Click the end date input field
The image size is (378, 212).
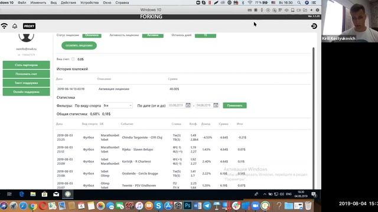[204, 105]
